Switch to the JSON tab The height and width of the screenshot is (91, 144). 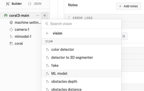point(35,4)
